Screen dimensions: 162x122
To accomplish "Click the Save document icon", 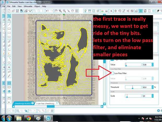I will pyautogui.click(x=17, y=11).
